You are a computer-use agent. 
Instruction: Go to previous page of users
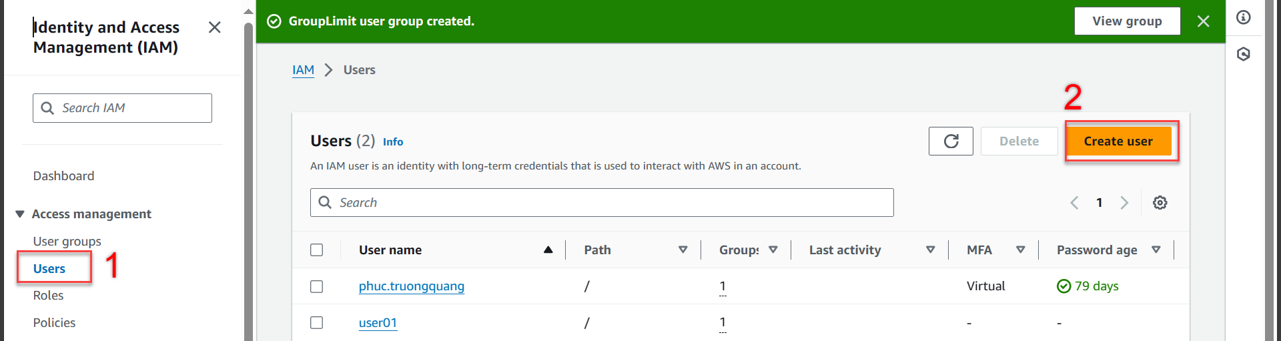(1074, 203)
